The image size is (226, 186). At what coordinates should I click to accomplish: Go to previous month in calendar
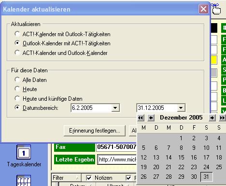[x=151, y=118]
